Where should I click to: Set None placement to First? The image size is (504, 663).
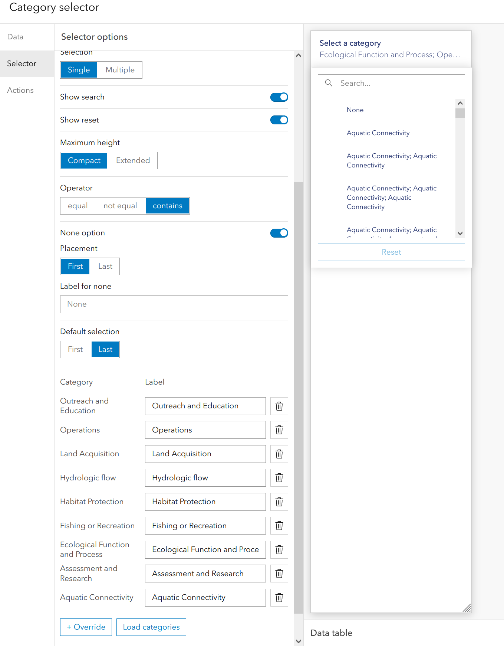75,266
